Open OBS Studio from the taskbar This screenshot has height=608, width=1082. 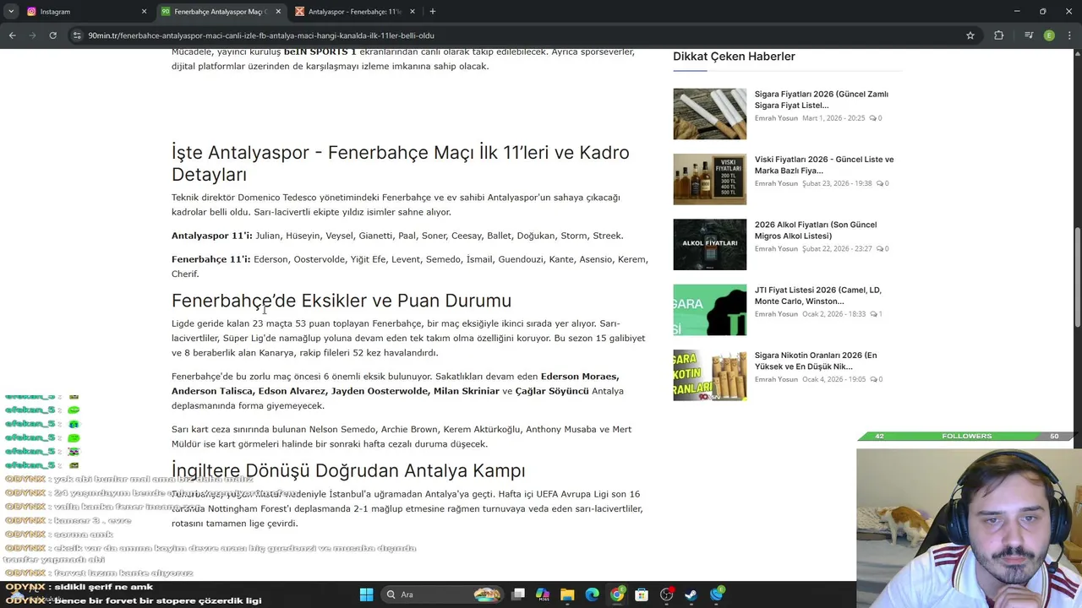point(667,594)
